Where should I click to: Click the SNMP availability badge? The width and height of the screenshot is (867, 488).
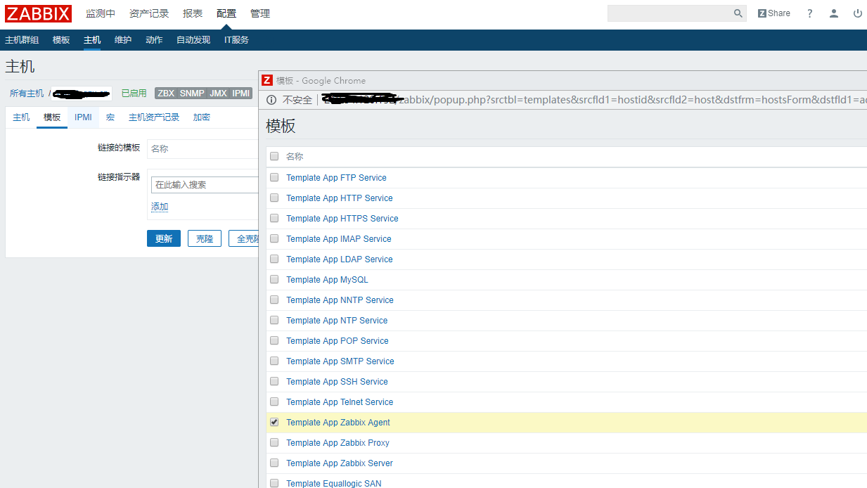tap(192, 94)
